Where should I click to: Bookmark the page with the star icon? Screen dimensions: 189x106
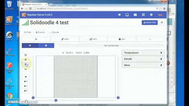click(x=160, y=9)
